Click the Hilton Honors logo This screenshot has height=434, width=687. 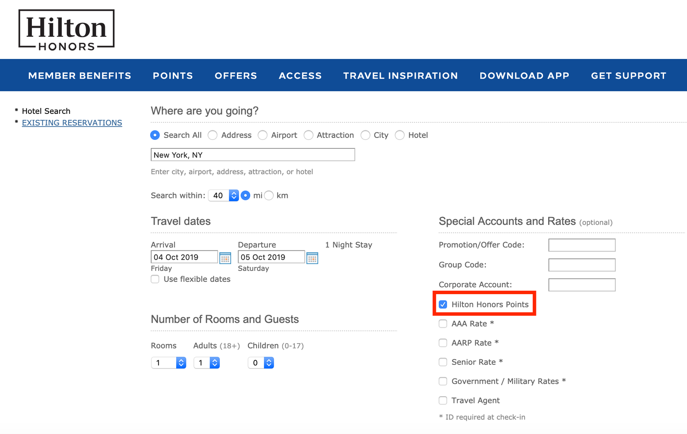click(x=66, y=29)
